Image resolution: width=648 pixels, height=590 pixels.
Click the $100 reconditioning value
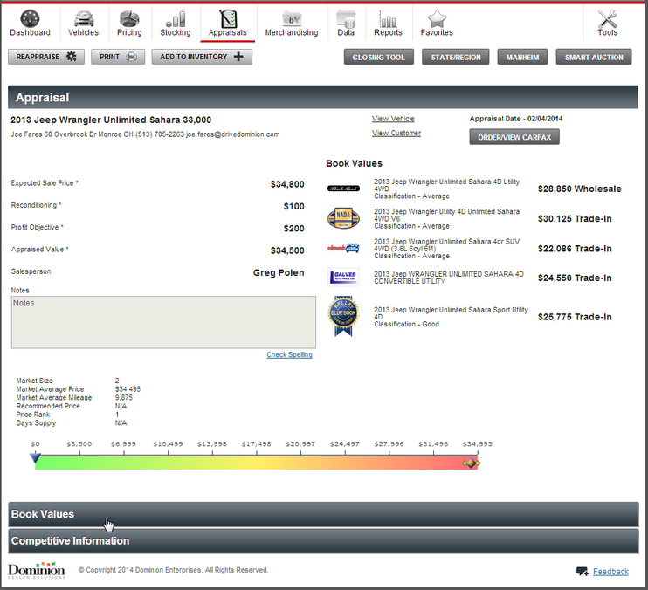pos(293,207)
